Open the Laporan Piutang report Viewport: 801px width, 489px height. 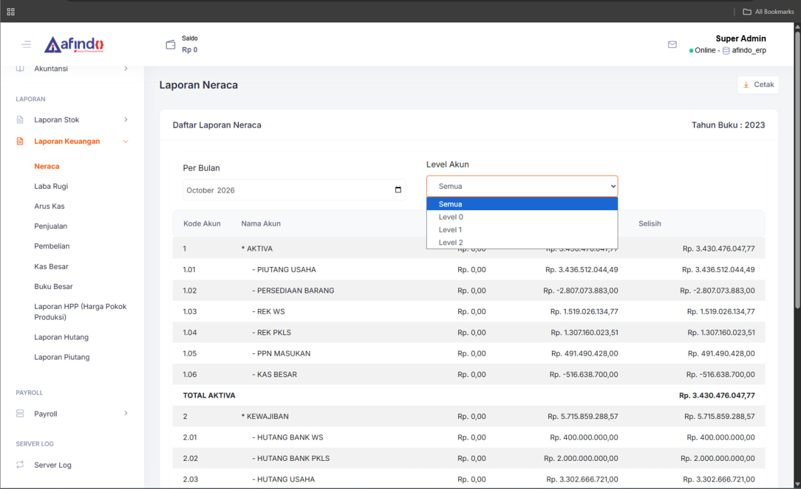(x=62, y=357)
